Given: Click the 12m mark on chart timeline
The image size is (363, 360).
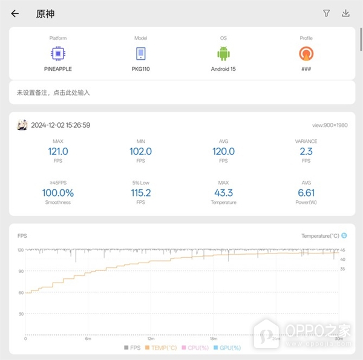Looking at the screenshot, I should (x=151, y=339).
